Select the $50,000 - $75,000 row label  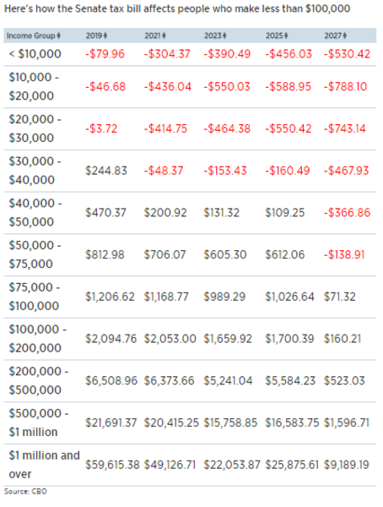coord(35,254)
